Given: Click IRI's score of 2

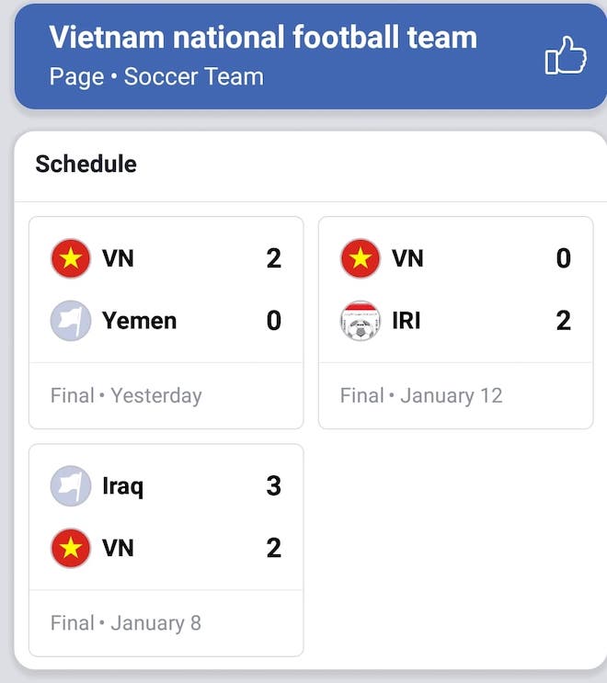Looking at the screenshot, I should [563, 321].
